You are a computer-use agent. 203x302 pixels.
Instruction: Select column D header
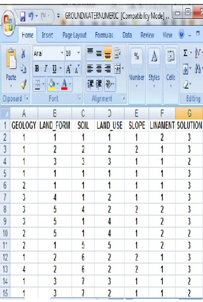[109, 114]
